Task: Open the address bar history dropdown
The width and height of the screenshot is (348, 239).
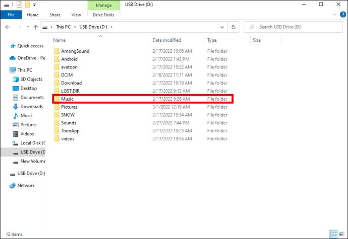Action: pyautogui.click(x=222, y=27)
